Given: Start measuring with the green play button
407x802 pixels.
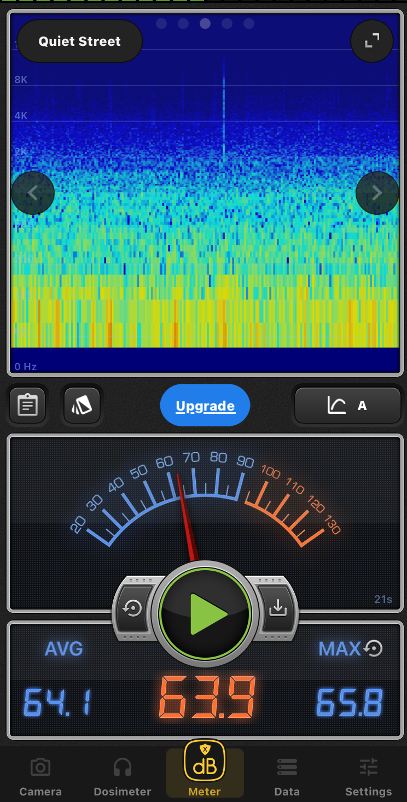Looking at the screenshot, I should pos(205,614).
